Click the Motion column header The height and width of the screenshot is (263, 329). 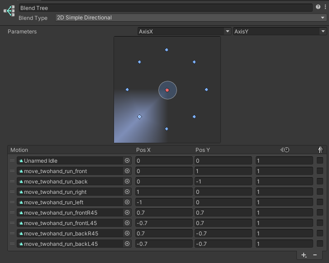point(19,150)
